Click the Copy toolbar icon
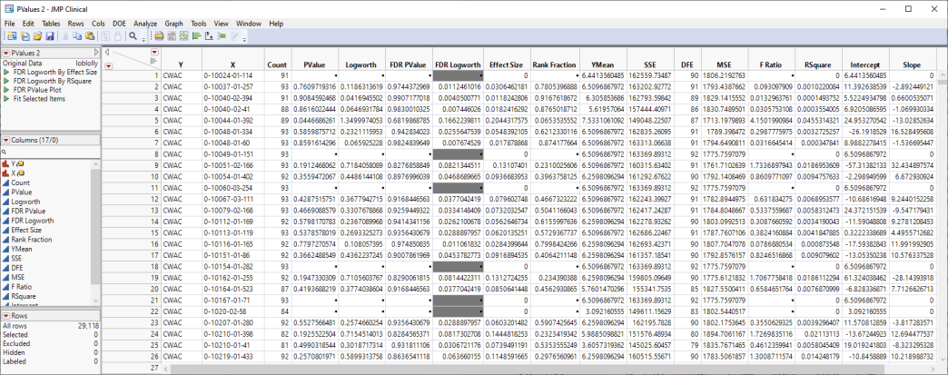 77,36
